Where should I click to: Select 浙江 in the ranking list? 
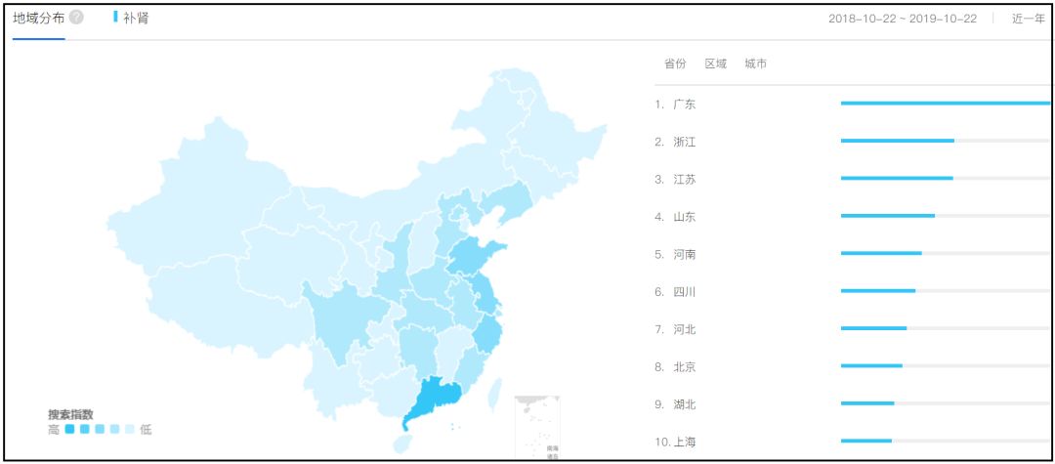pos(684,142)
